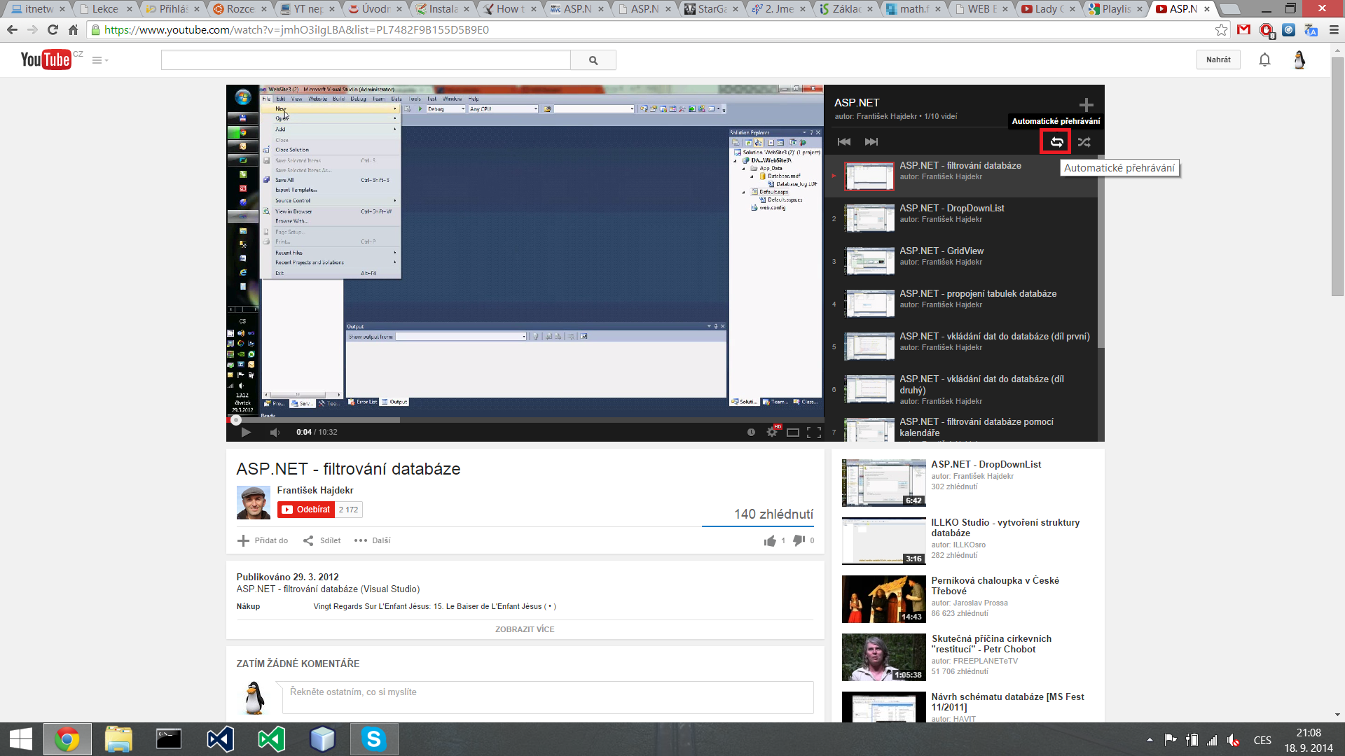Click the add-playlist plus icon

(x=1087, y=105)
